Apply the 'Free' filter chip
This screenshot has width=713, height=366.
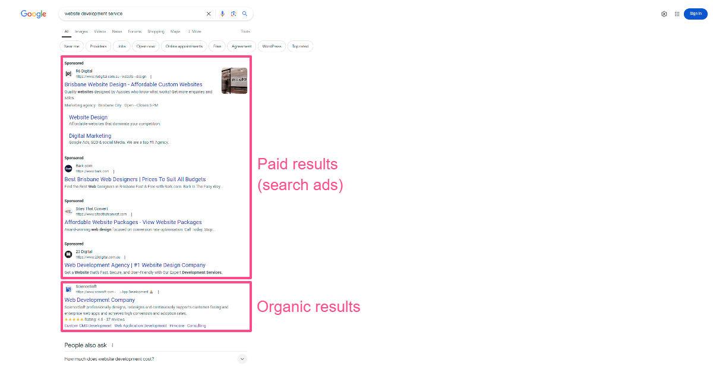[x=217, y=46]
